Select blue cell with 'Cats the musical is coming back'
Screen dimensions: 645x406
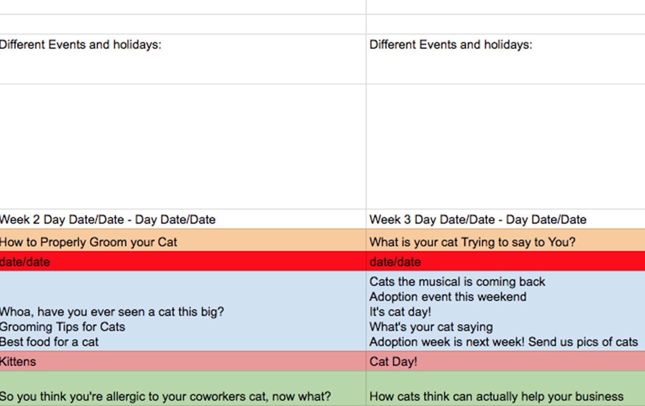click(x=506, y=311)
